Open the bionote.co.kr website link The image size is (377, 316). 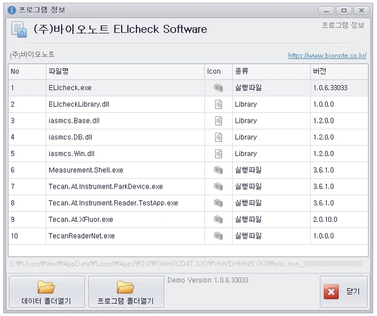(x=327, y=55)
